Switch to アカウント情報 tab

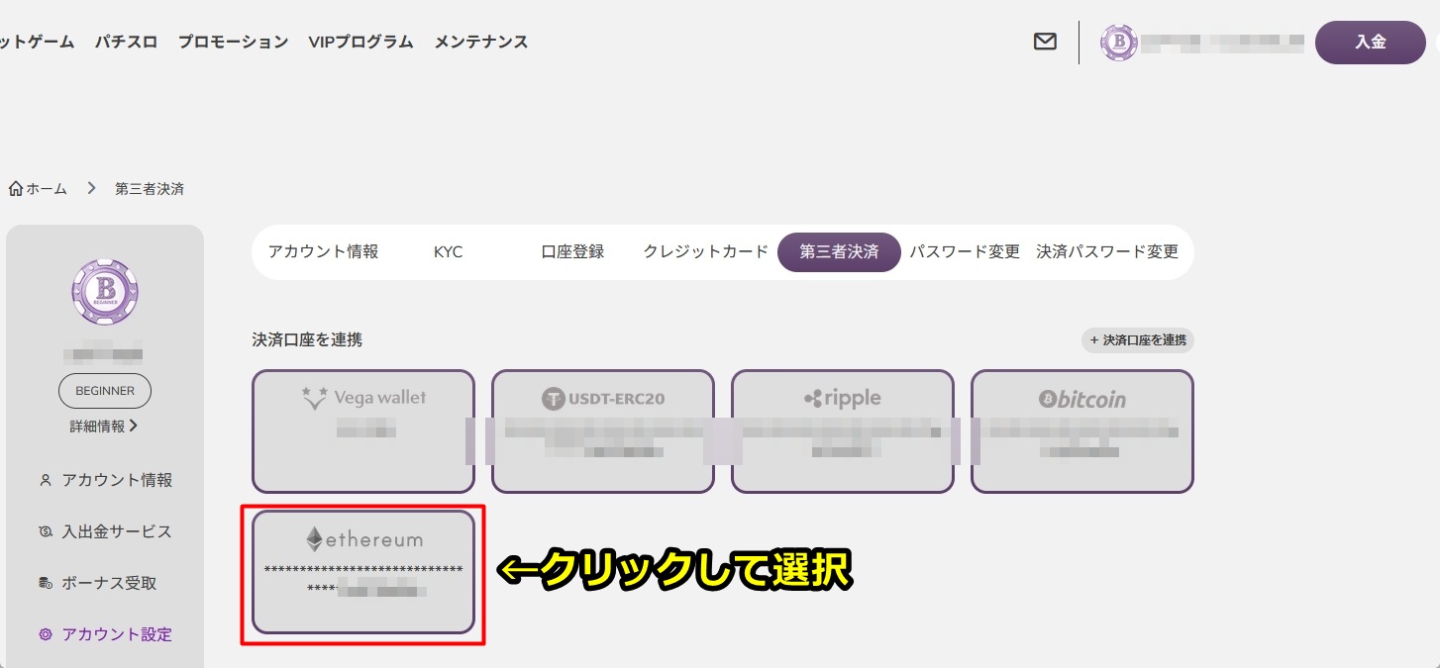(x=323, y=251)
